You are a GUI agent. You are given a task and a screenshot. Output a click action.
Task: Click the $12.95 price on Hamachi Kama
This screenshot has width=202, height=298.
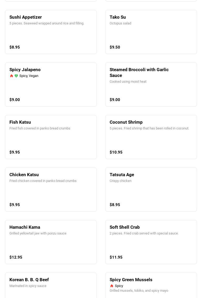[x=16, y=257]
